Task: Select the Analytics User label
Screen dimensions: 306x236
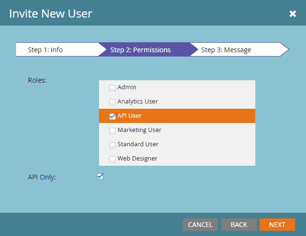Action: point(137,102)
